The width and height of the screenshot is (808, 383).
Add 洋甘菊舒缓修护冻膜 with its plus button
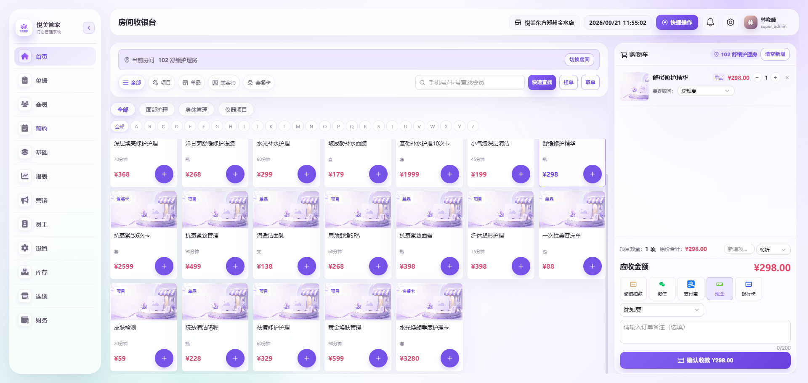point(235,174)
